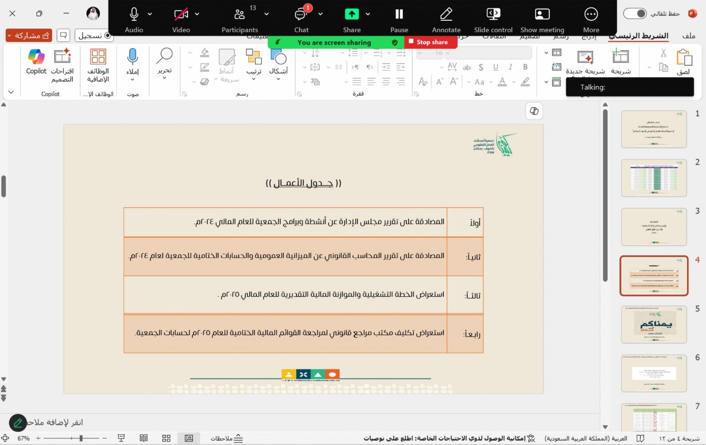
Task: Open the ملف (File) tab
Action: tap(689, 36)
